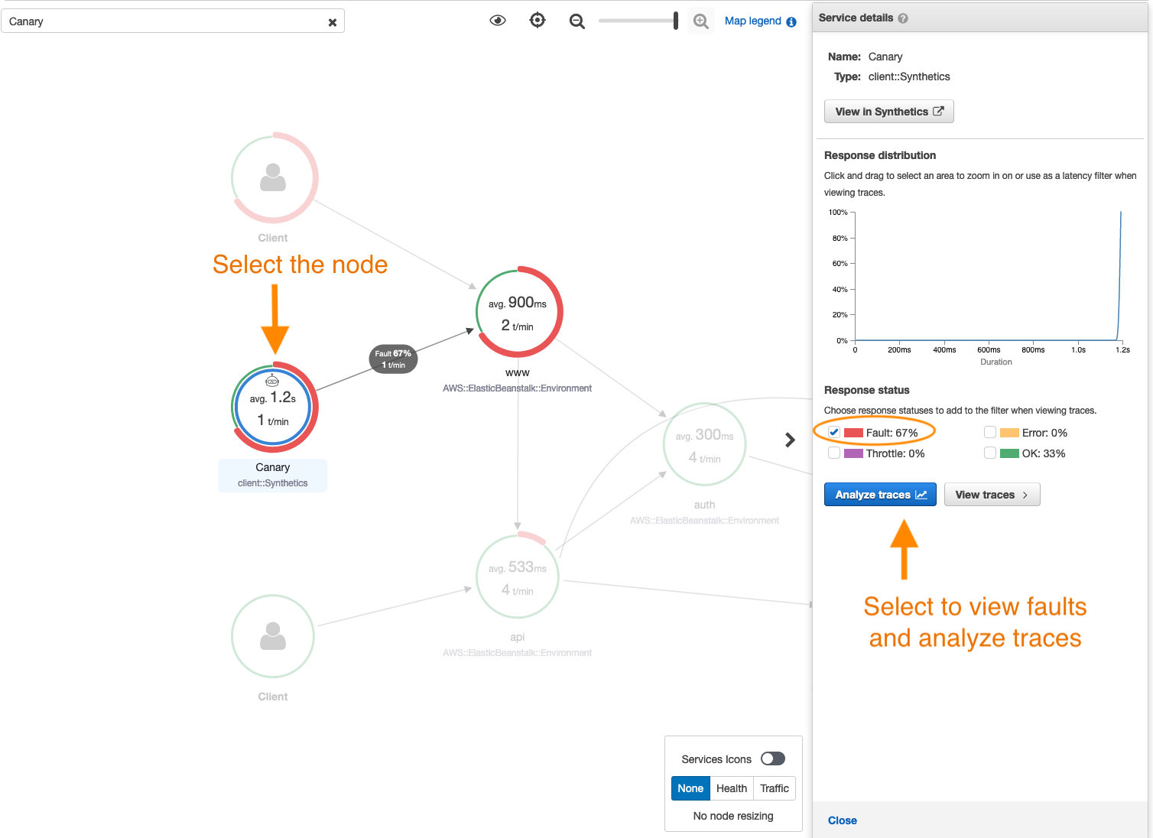Click the eye visibility icon in the map toolbar
This screenshot has width=1153, height=838.
(x=497, y=21)
